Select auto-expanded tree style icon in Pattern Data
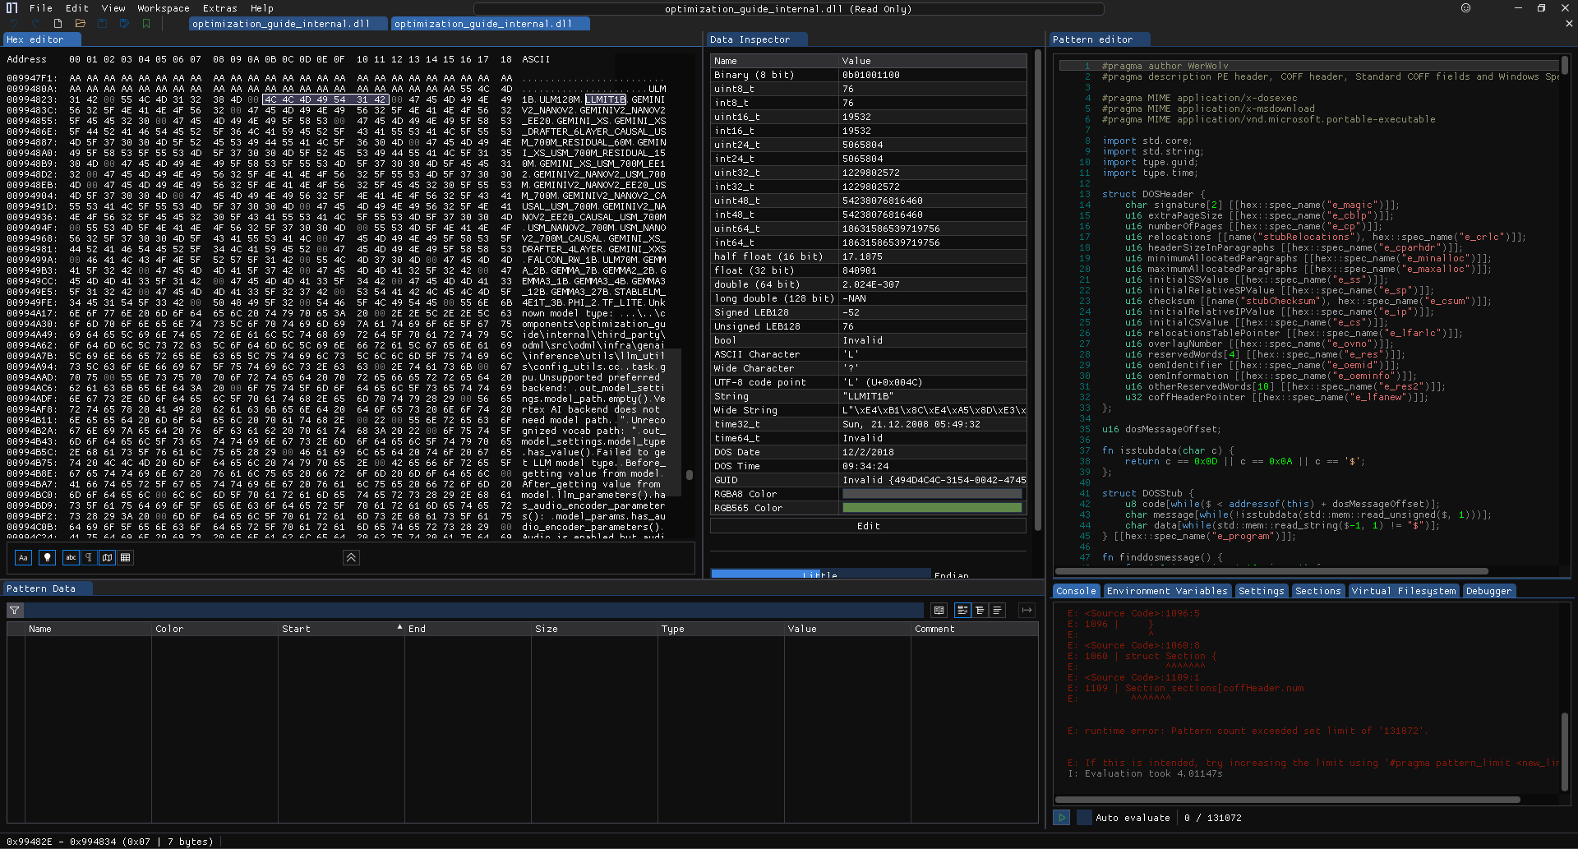The height and width of the screenshot is (849, 1578). coord(980,611)
